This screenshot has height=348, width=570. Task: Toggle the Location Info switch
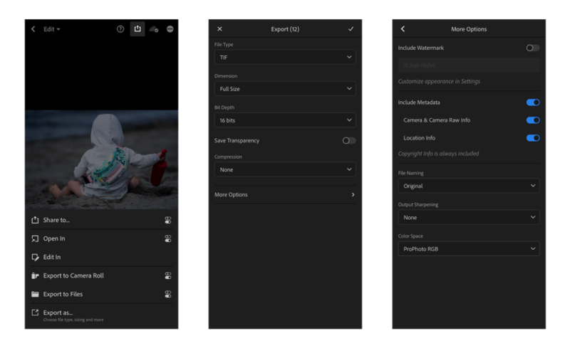(533, 138)
